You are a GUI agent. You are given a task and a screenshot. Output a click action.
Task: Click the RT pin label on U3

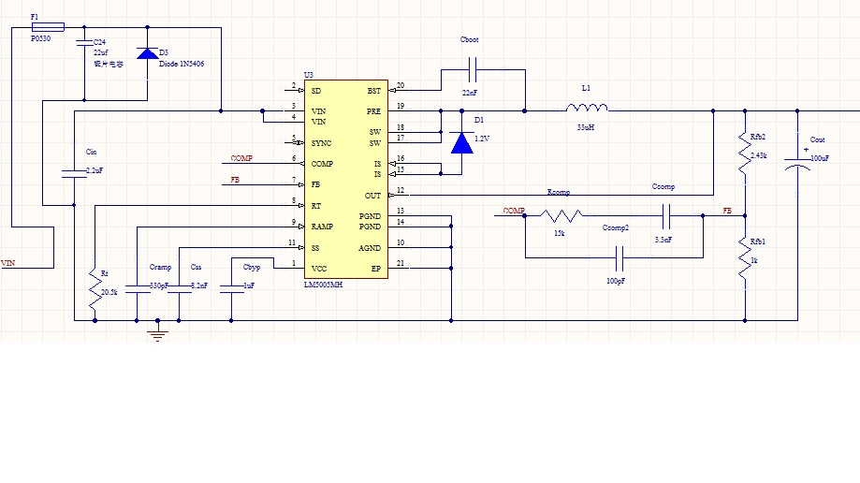click(316, 206)
